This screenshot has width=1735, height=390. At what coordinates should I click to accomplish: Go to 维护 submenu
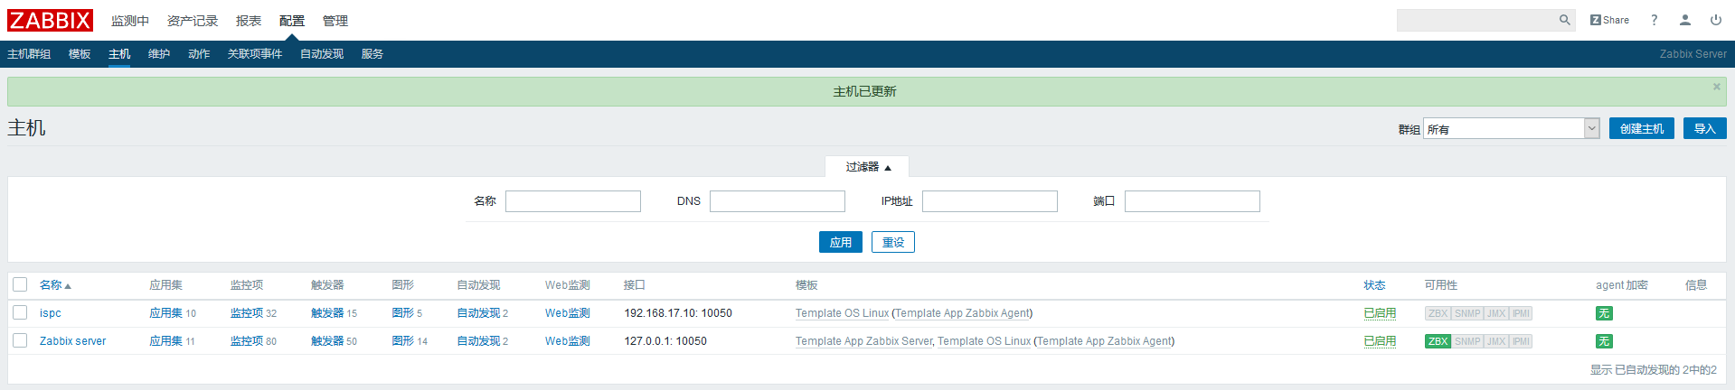point(159,54)
